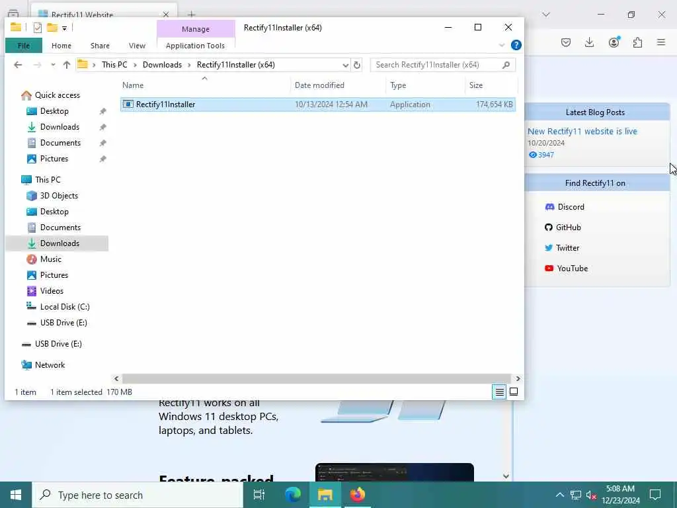Click the New folder quick access icon
This screenshot has height=508, width=677.
52,28
